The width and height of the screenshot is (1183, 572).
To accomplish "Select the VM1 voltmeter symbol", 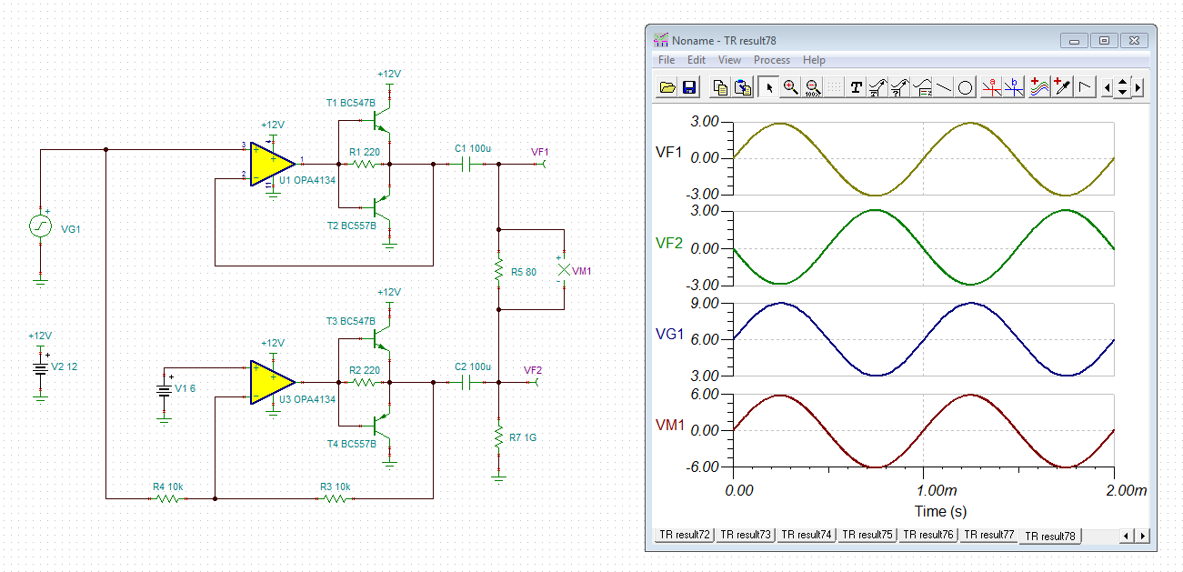I will [x=564, y=269].
